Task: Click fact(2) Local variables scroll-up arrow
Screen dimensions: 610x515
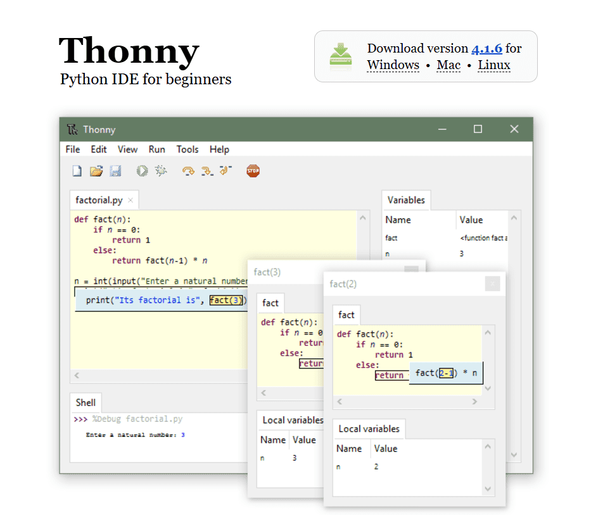Action: click(488, 447)
